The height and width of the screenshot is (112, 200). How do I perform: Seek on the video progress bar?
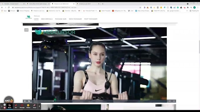point(99,101)
